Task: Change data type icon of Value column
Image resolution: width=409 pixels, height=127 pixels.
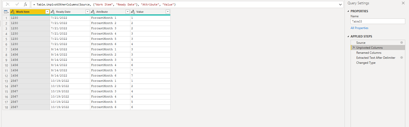Action: pos(133,12)
